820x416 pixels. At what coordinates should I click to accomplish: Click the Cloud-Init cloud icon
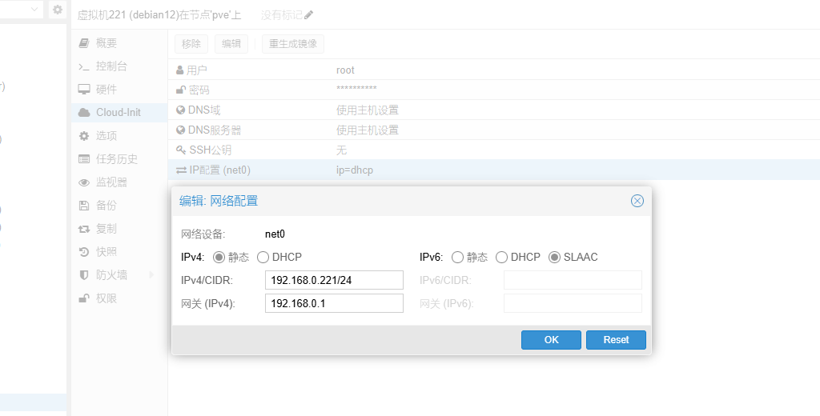point(83,112)
